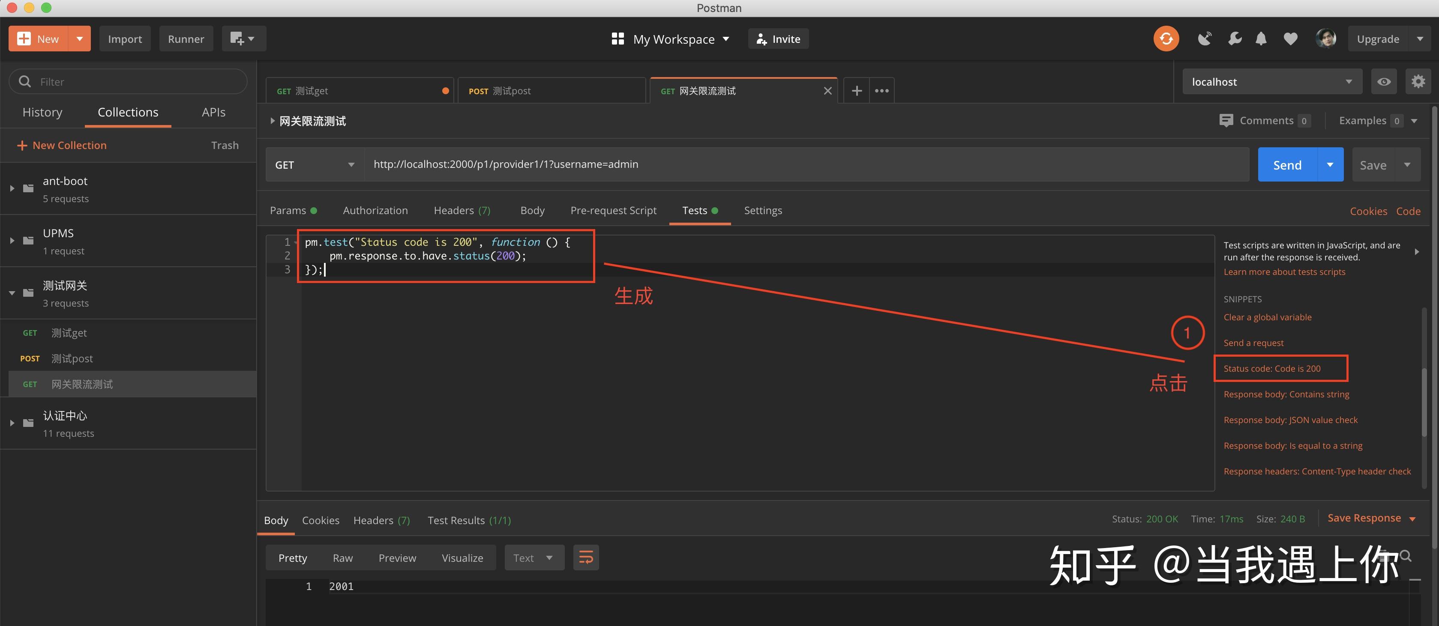Screen dimensions: 1439x626
Task: Open the response Text format dropdown
Action: pos(534,557)
